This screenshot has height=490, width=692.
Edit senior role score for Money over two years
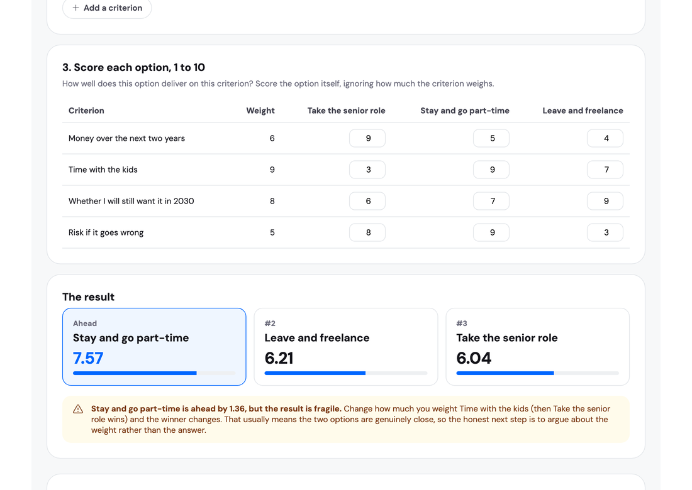click(367, 138)
